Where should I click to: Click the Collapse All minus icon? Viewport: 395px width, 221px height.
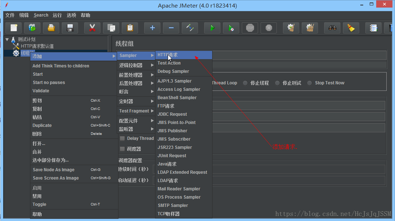pyautogui.click(x=171, y=28)
